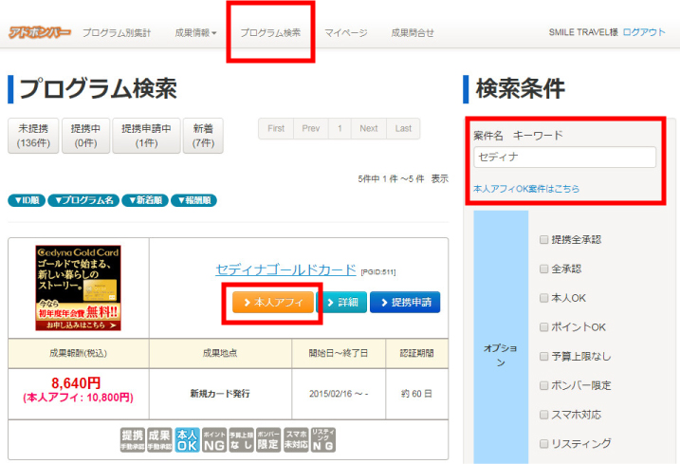Check the 本人OK option

pyautogui.click(x=543, y=298)
